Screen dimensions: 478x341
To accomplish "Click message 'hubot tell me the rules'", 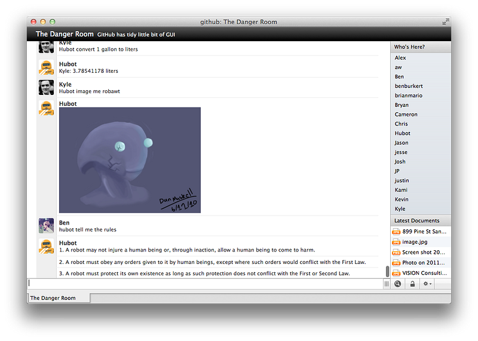I will click(x=87, y=230).
